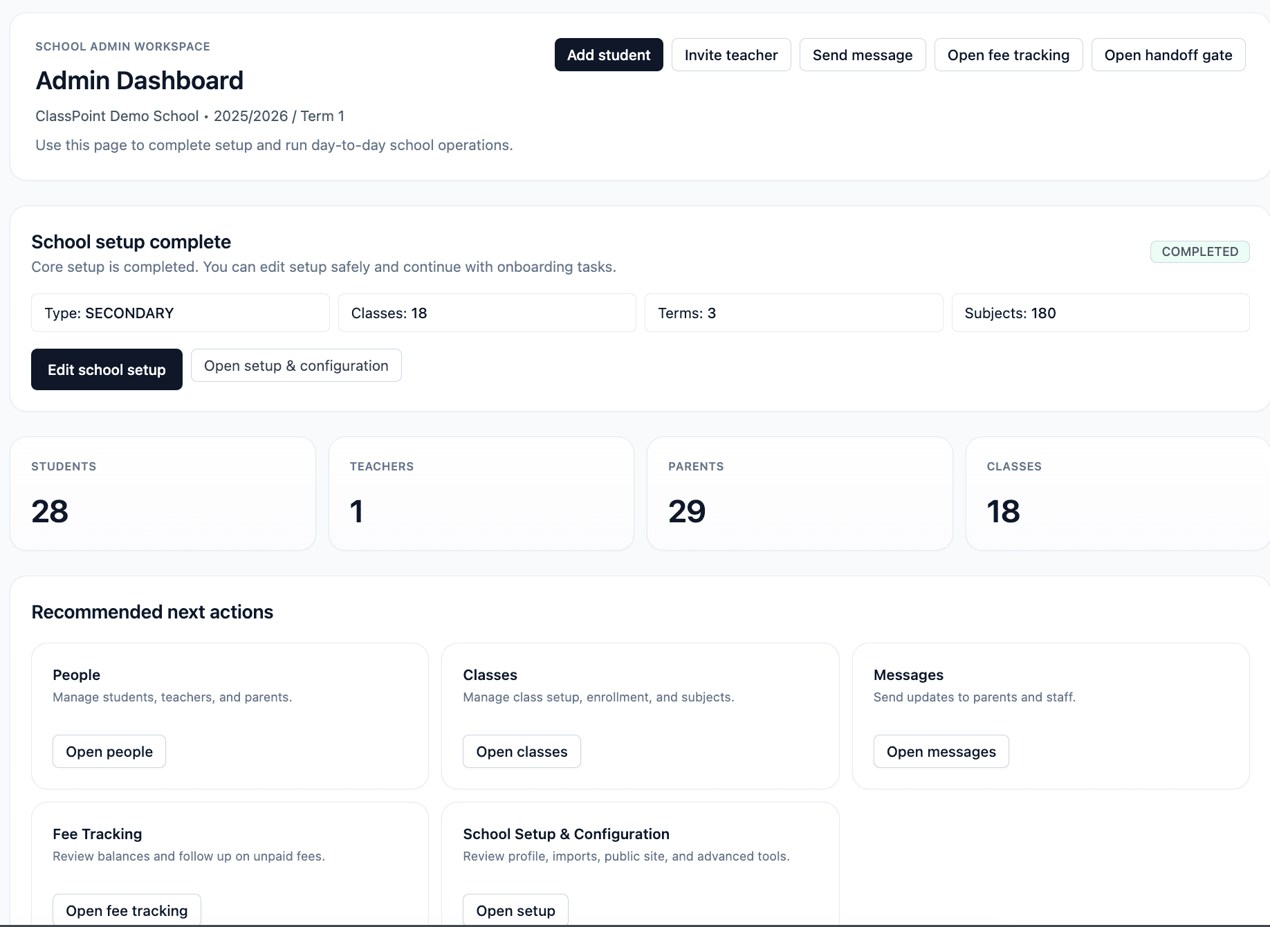Click the Parents count card
This screenshot has width=1270, height=927.
pos(800,493)
